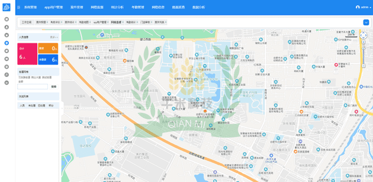Viewport: 373px width, 182px height.
Task: Open the user profile sidebar icon
Action: [7, 27]
